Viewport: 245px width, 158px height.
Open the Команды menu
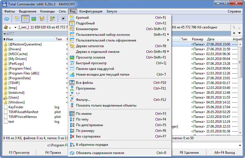tap(48, 11)
